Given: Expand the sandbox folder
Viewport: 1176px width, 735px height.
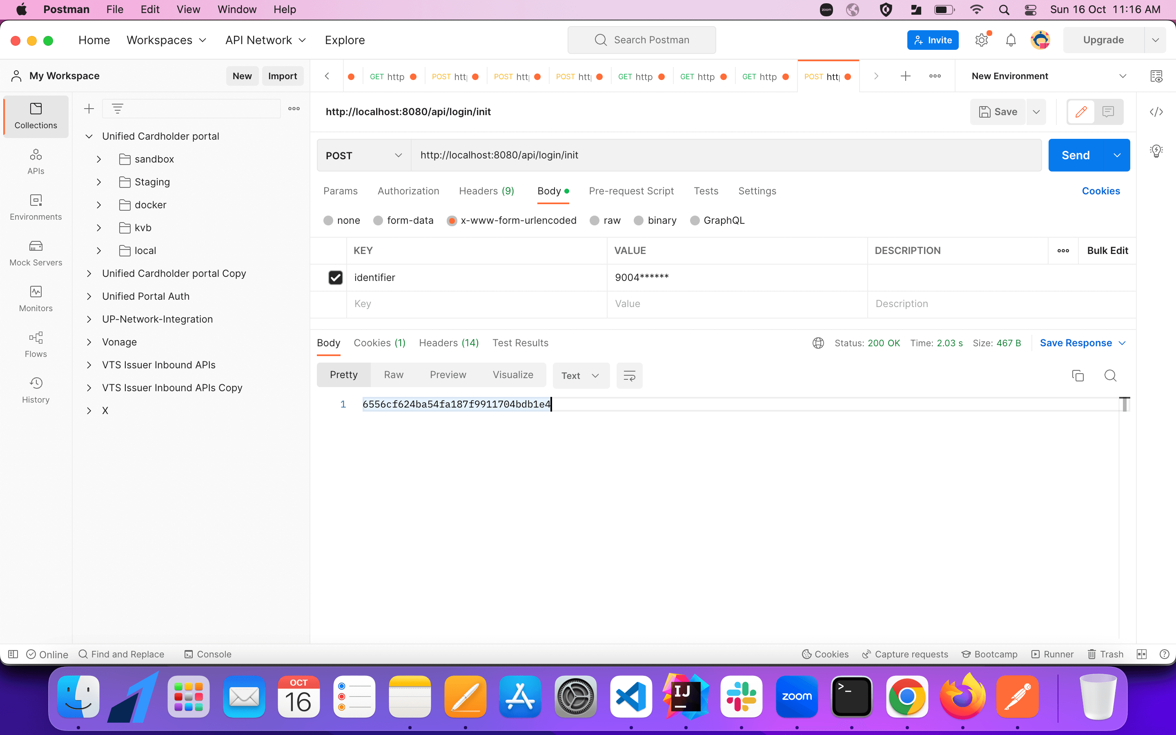Looking at the screenshot, I should [99, 159].
